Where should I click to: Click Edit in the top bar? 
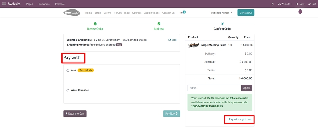point(312,4)
